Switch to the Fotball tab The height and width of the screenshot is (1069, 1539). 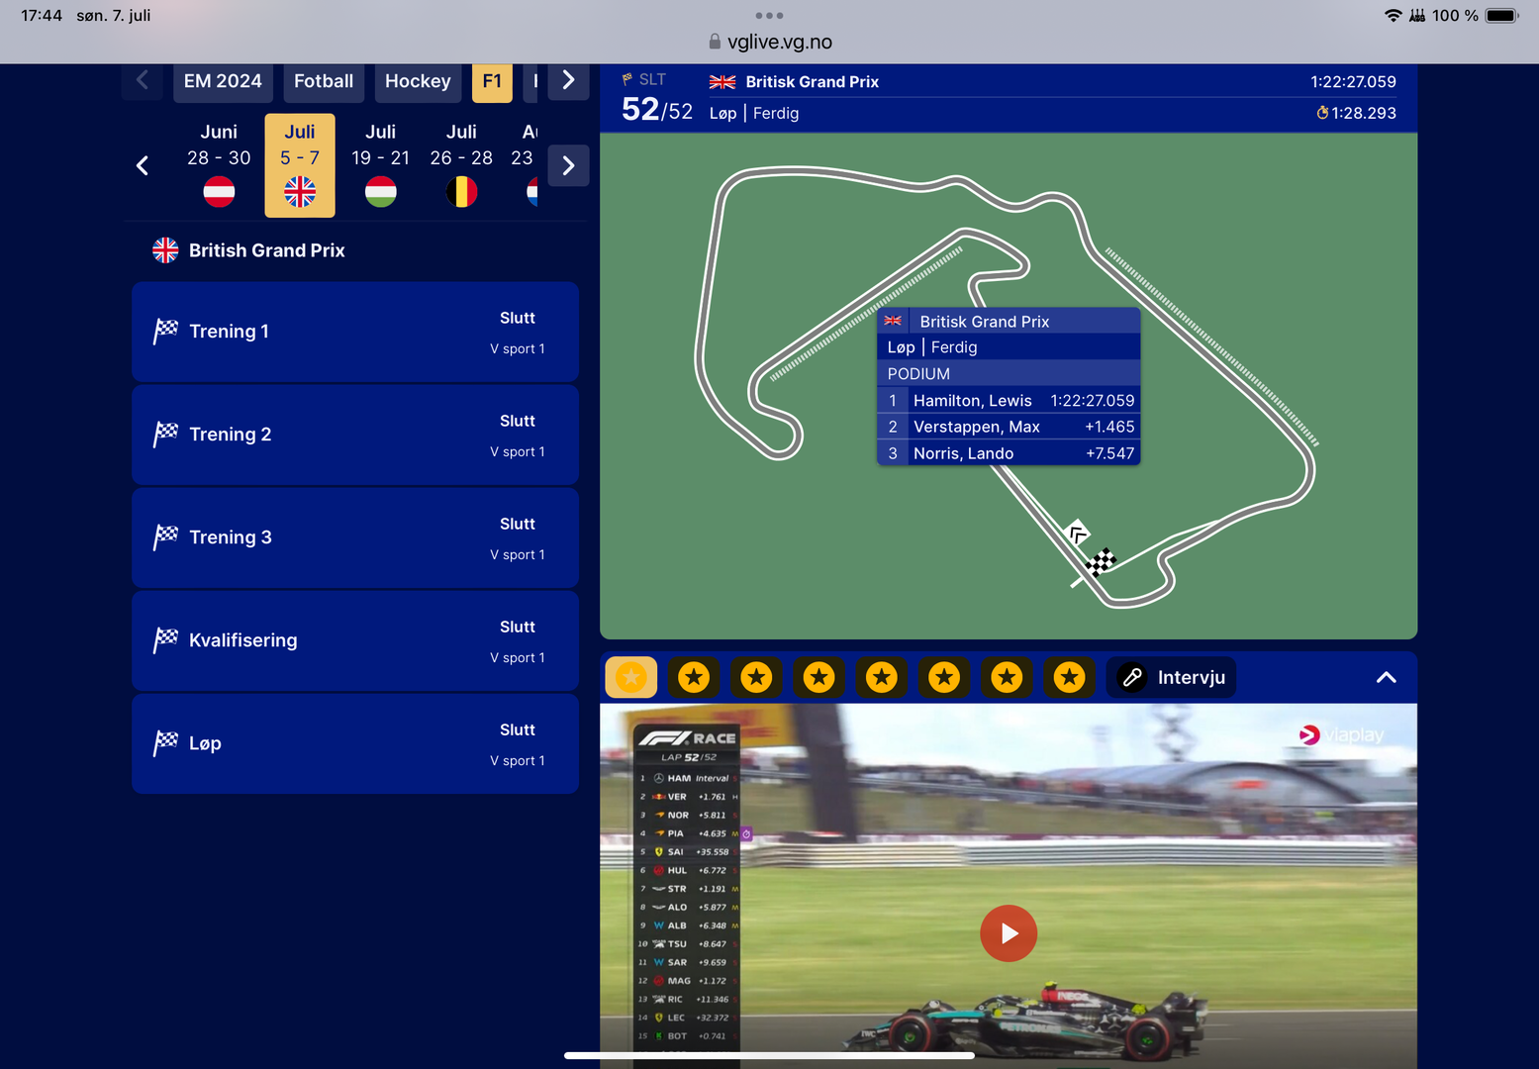[x=324, y=81]
